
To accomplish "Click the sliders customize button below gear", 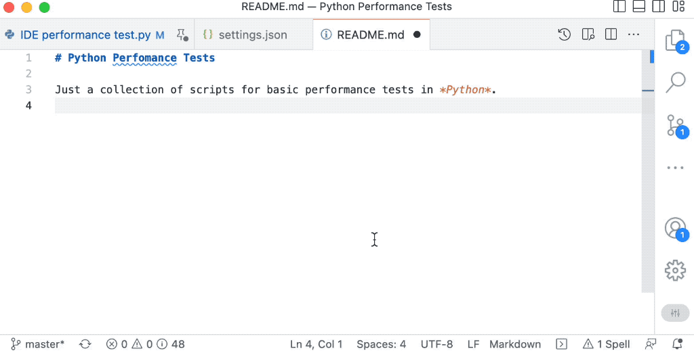I will coord(675,313).
